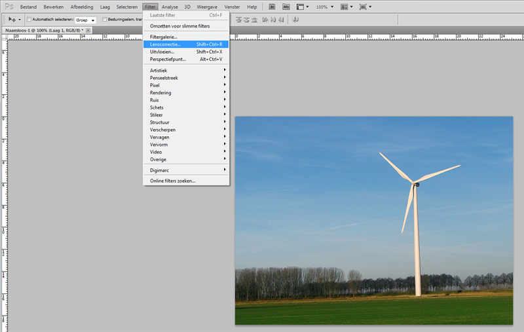The image size is (524, 332).
Task: Open the Afbeelding menu
Action: coord(82,7)
